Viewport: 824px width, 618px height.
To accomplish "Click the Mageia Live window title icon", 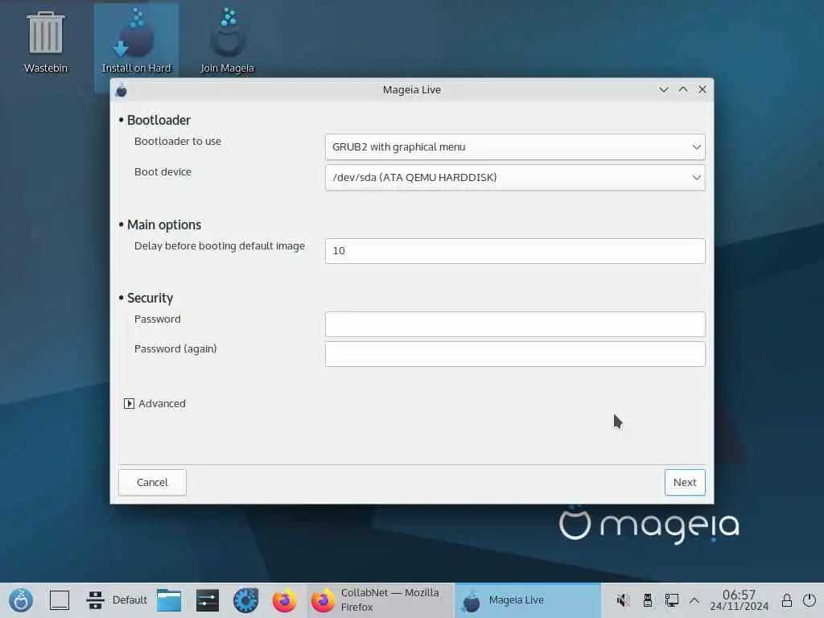I will 122,90.
